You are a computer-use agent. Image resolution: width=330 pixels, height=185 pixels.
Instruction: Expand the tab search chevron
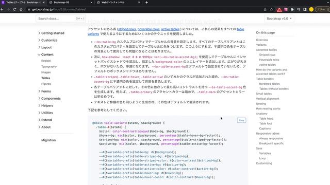pos(328,3)
